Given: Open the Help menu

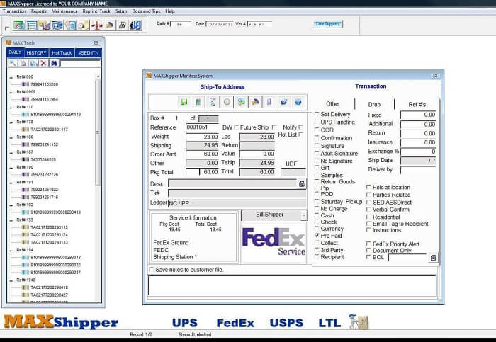Looking at the screenshot, I should tap(170, 11).
